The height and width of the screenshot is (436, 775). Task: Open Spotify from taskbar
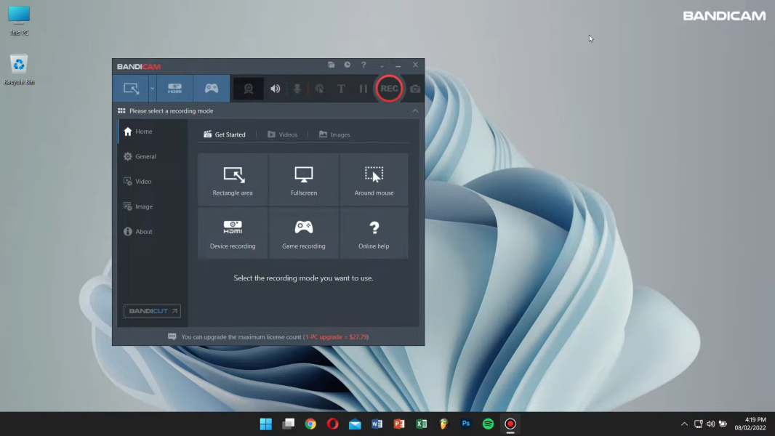point(489,424)
